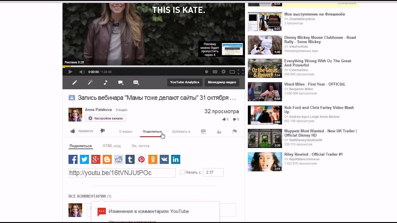Open the audio music note icon

tap(105, 82)
